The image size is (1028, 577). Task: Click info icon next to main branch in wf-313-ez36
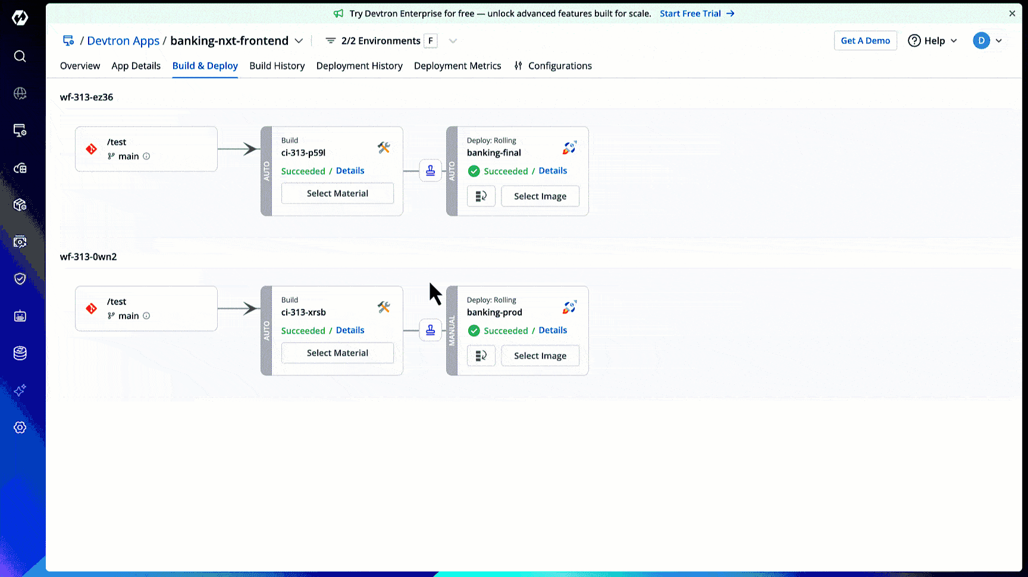146,156
